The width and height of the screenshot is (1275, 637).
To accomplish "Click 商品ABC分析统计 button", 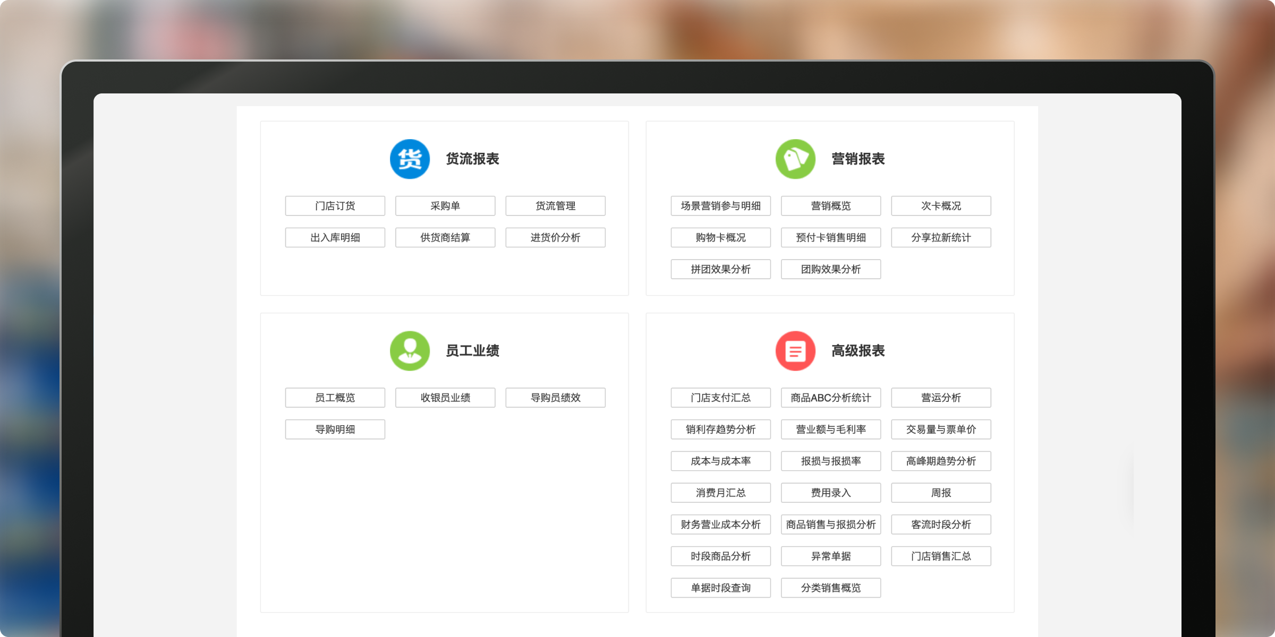I will [x=831, y=398].
